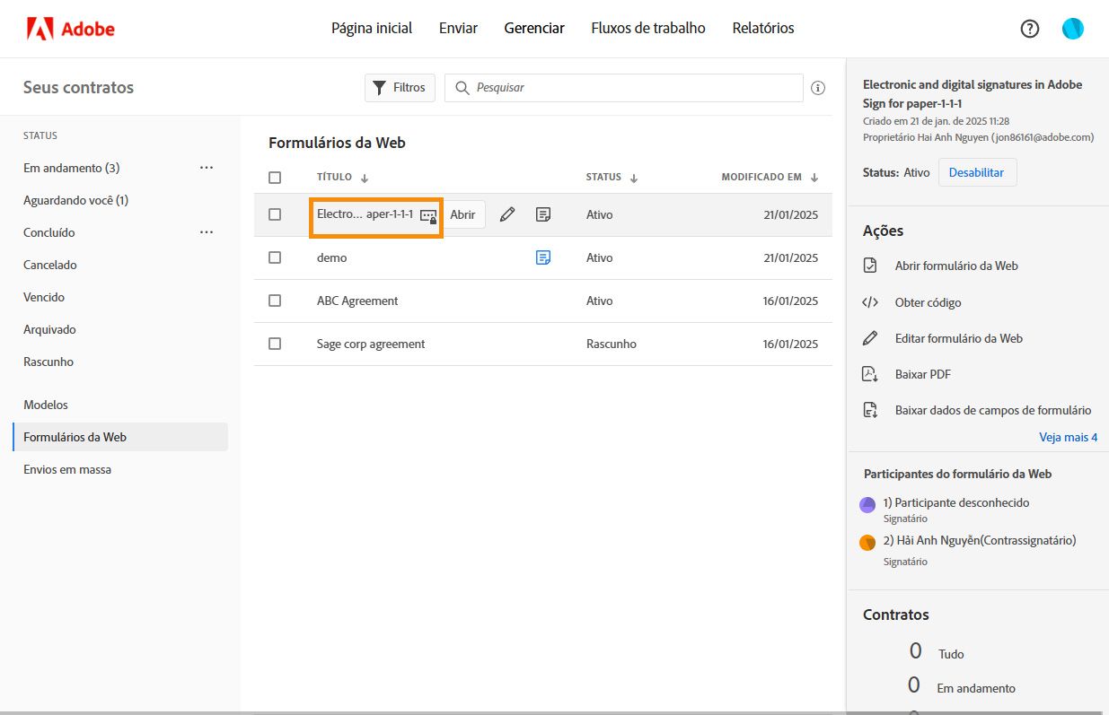Select the header select-all checkbox
Image resolution: width=1109 pixels, height=715 pixels.
275,177
